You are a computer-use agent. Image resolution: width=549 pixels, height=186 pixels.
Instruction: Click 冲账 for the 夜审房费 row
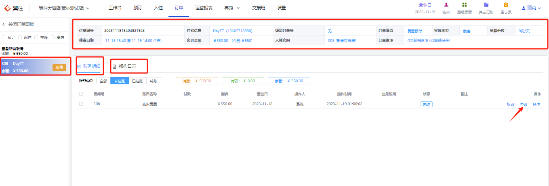(524, 104)
